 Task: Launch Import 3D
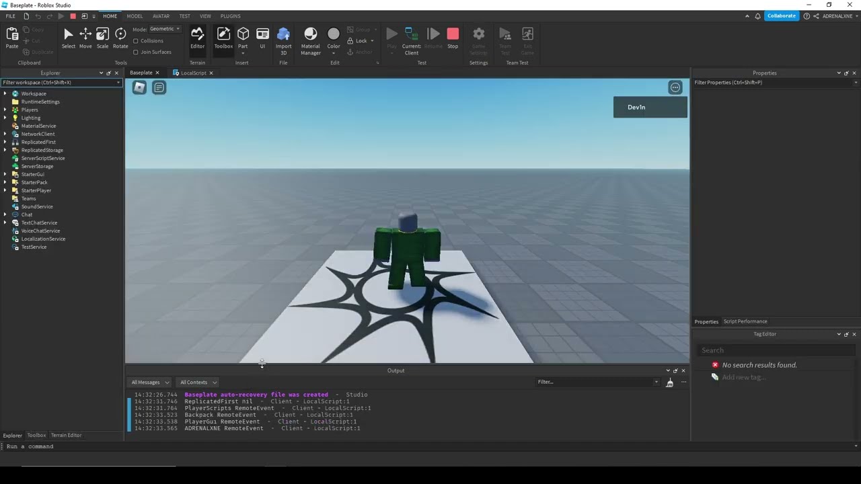[283, 40]
